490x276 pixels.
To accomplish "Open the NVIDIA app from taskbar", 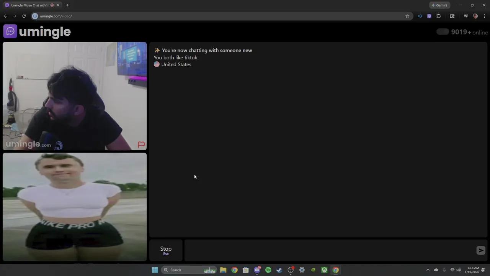I will [313, 270].
